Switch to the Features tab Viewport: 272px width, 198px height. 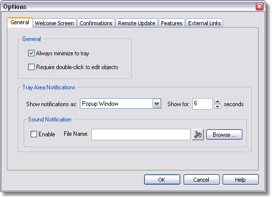point(172,23)
